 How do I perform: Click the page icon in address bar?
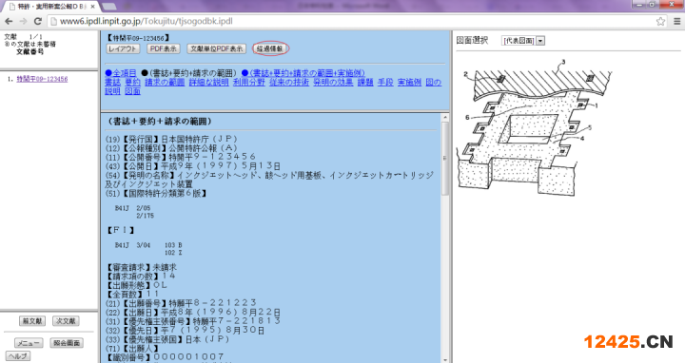point(53,21)
